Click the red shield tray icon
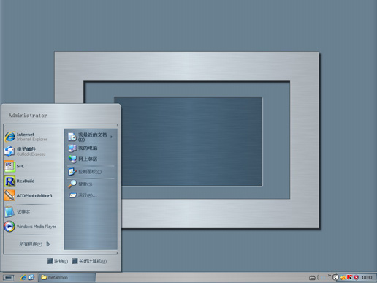This screenshot has height=283, width=377. click(x=356, y=277)
